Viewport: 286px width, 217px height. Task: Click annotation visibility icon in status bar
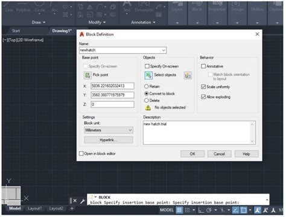tap(257, 210)
